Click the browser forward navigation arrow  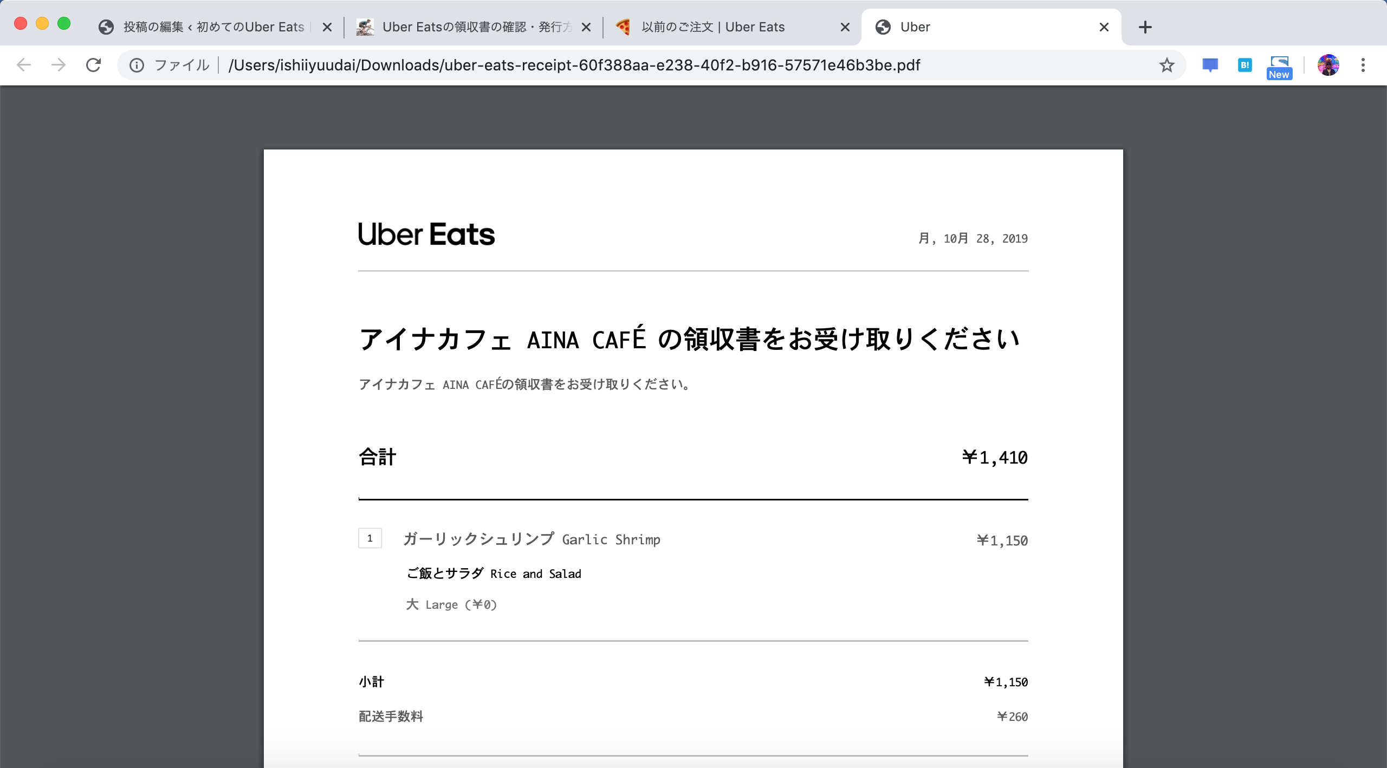pyautogui.click(x=58, y=64)
